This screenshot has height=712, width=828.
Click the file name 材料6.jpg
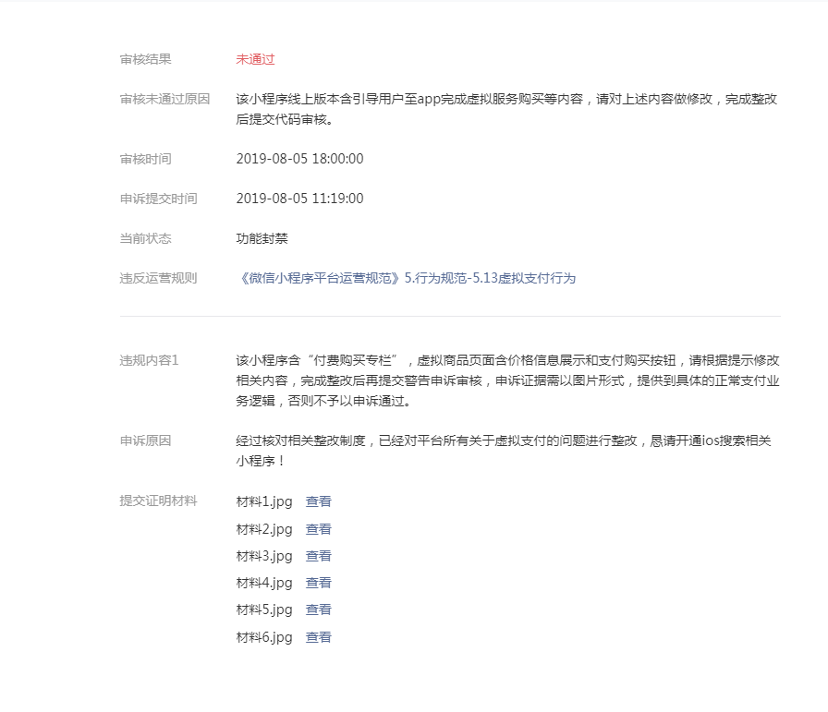(264, 637)
